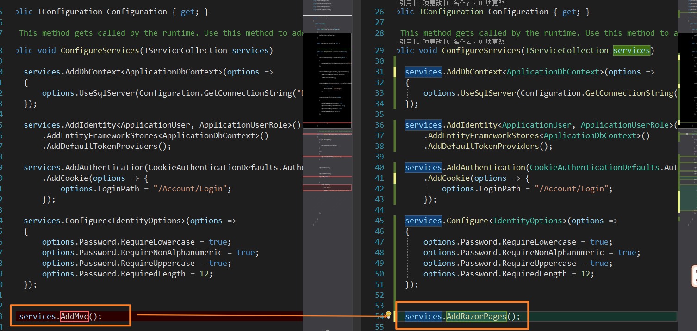Click UseSqlServer in the left pane

(x=107, y=93)
